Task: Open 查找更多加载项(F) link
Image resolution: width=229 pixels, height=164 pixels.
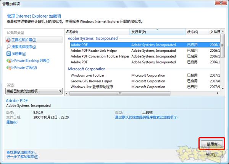Action: click(x=22, y=152)
